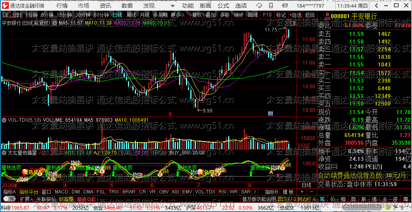Toggle 统计 statistics mode
This screenshot has width=412, height=212.
[x=239, y=15]
